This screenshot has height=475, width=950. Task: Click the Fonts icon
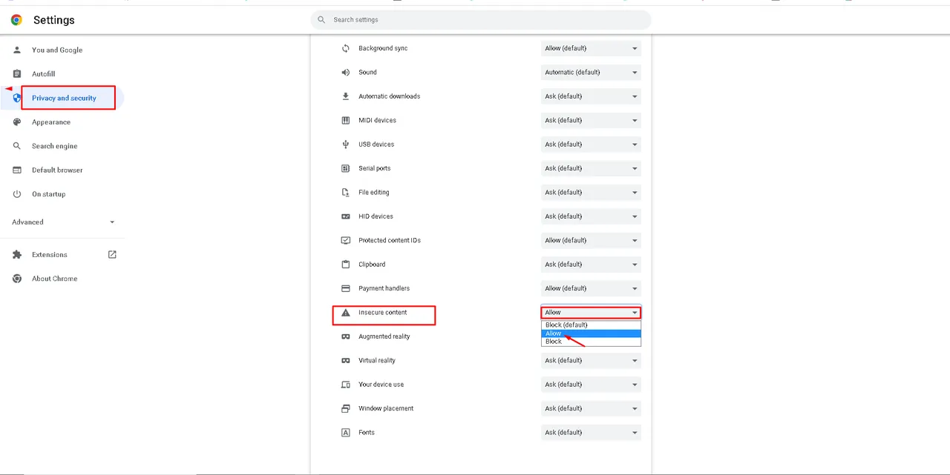pos(344,432)
